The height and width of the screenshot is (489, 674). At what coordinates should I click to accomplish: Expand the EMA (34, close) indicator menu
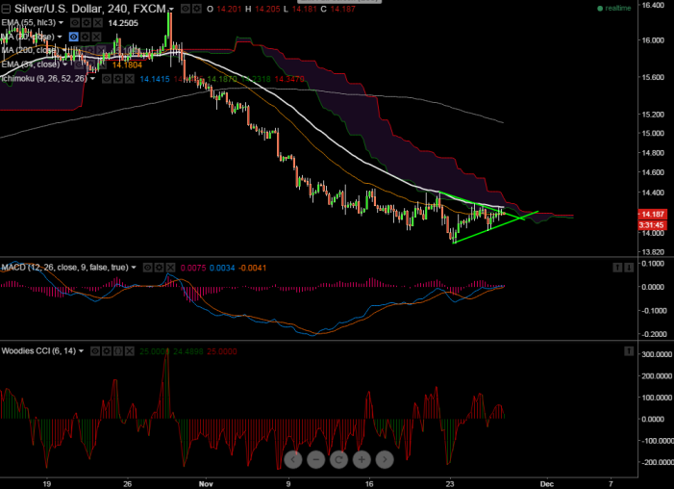[65, 64]
